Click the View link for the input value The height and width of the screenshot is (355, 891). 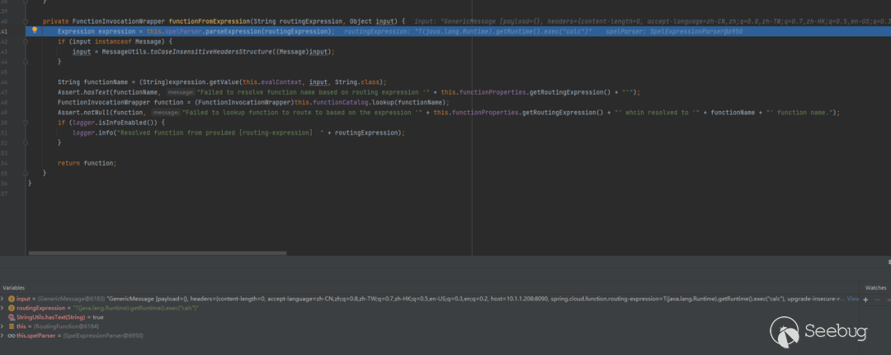[x=852, y=298]
